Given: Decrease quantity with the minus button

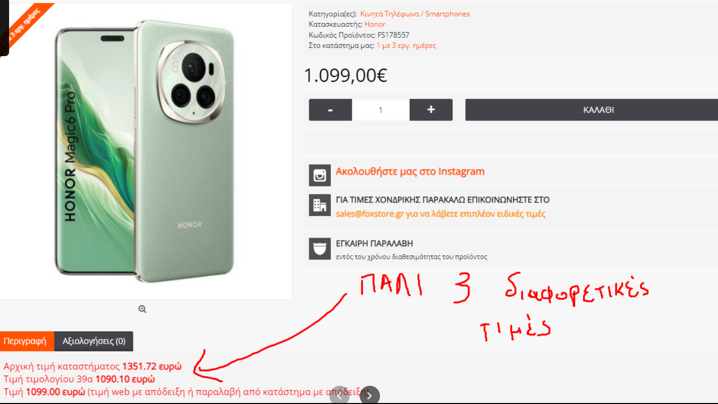Looking at the screenshot, I should point(330,110).
